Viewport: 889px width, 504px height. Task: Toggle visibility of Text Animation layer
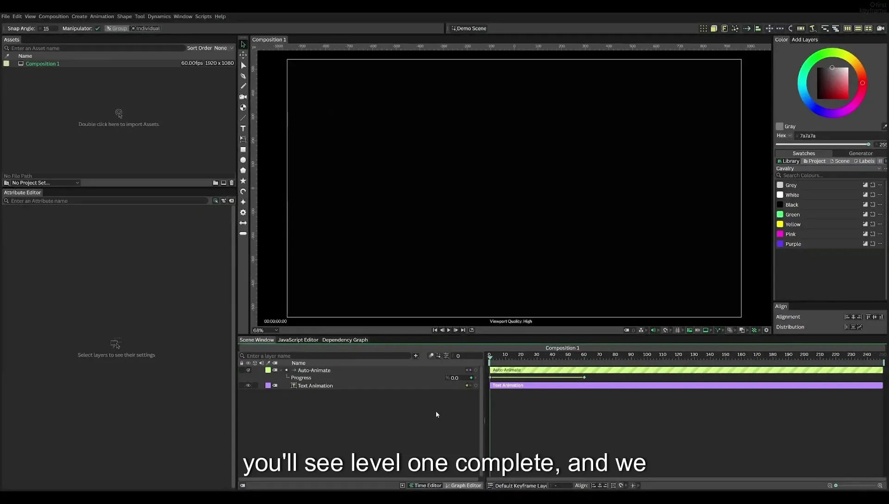(248, 385)
